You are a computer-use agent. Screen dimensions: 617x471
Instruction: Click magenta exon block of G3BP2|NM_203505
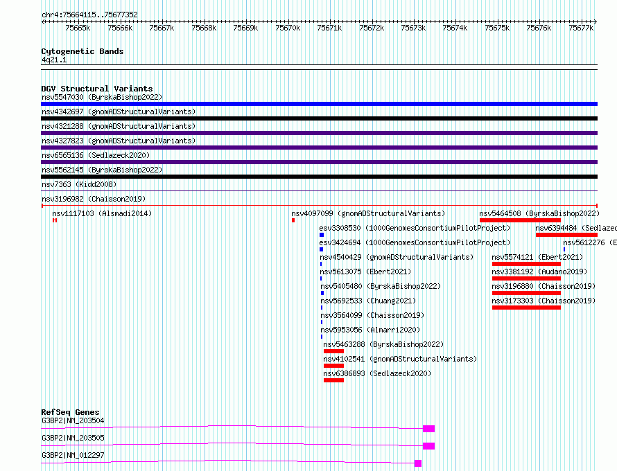(x=428, y=446)
